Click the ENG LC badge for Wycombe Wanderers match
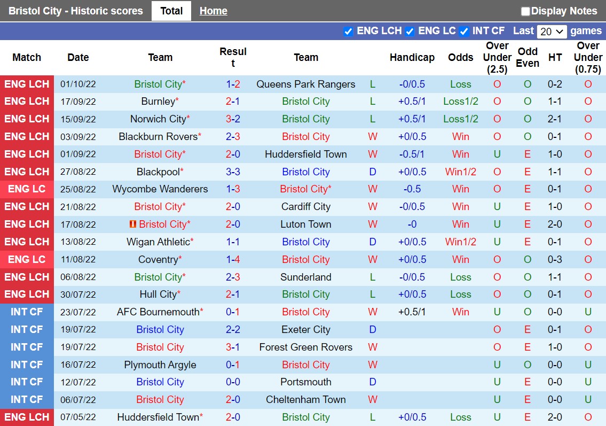 [27, 189]
